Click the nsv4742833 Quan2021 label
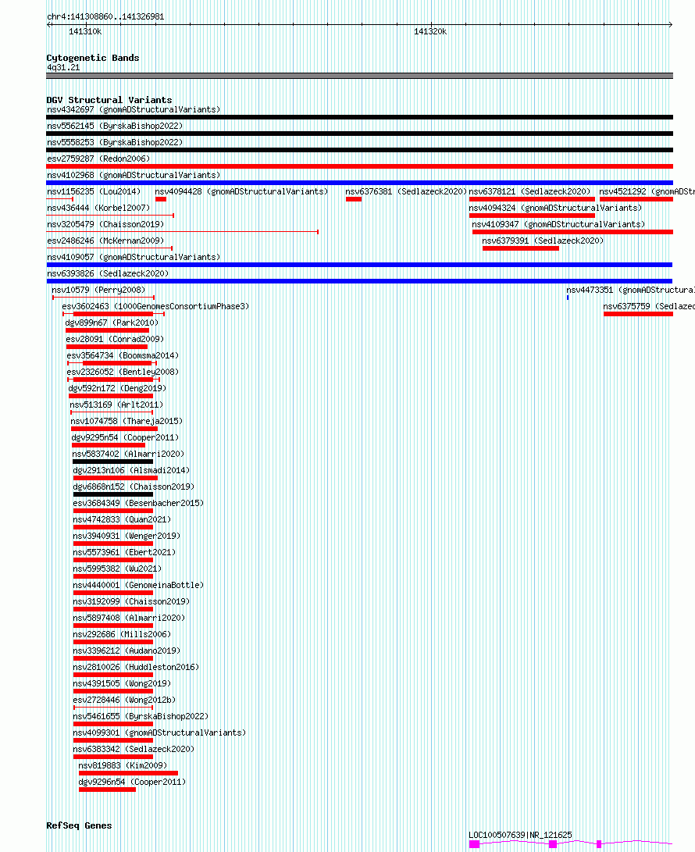The width and height of the screenshot is (695, 852). (x=122, y=519)
